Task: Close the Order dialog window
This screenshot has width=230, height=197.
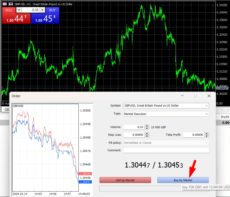Action: tap(209, 96)
